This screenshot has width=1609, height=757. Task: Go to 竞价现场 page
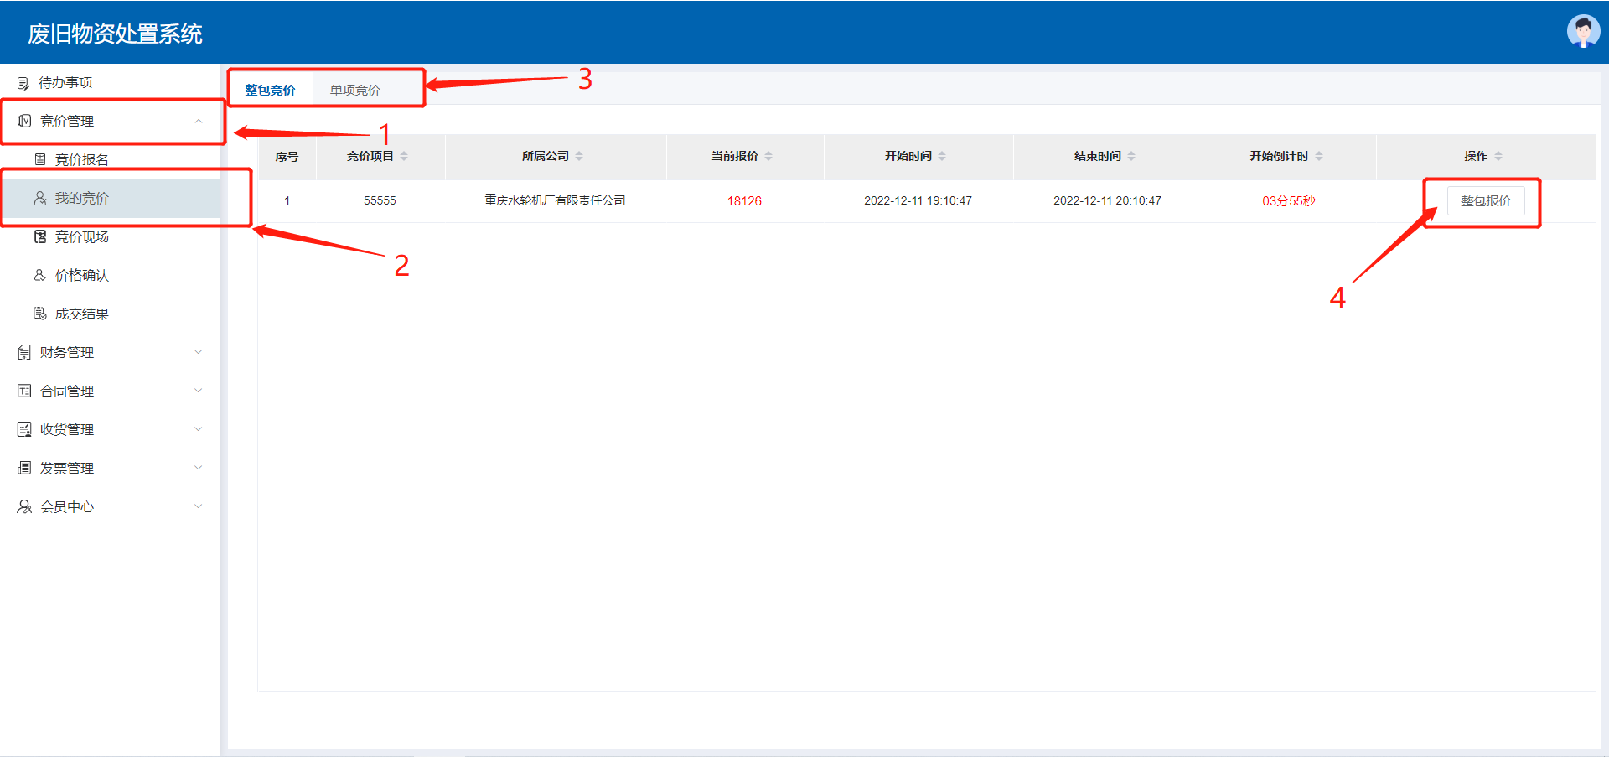(x=81, y=237)
